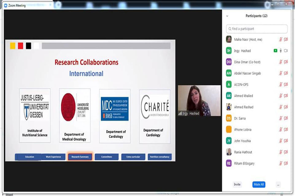
Task: Click the Universität Heidelberg logo card
Action: 75,116
